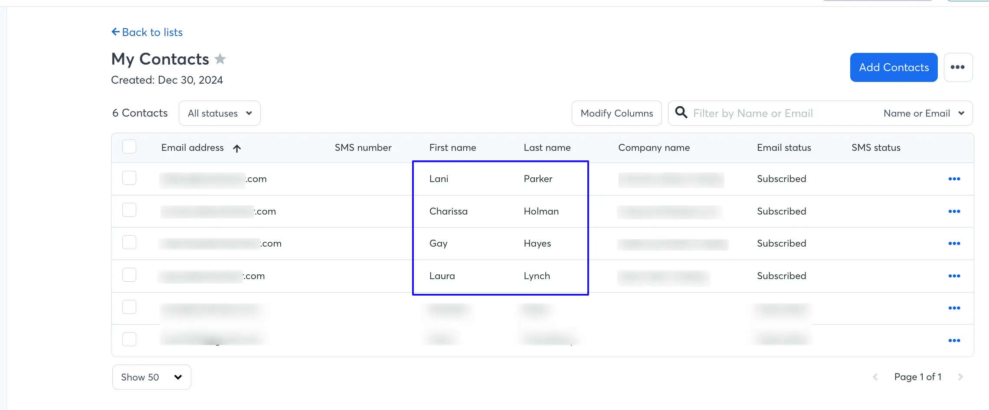
Task: Select the checkbox for Lani Parker
Action: 129,178
